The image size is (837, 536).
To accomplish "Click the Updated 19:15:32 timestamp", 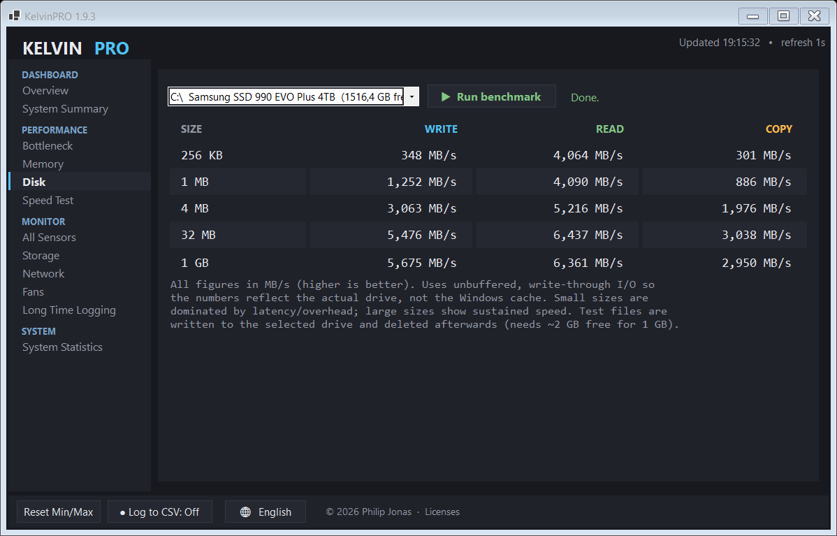I will 719,43.
